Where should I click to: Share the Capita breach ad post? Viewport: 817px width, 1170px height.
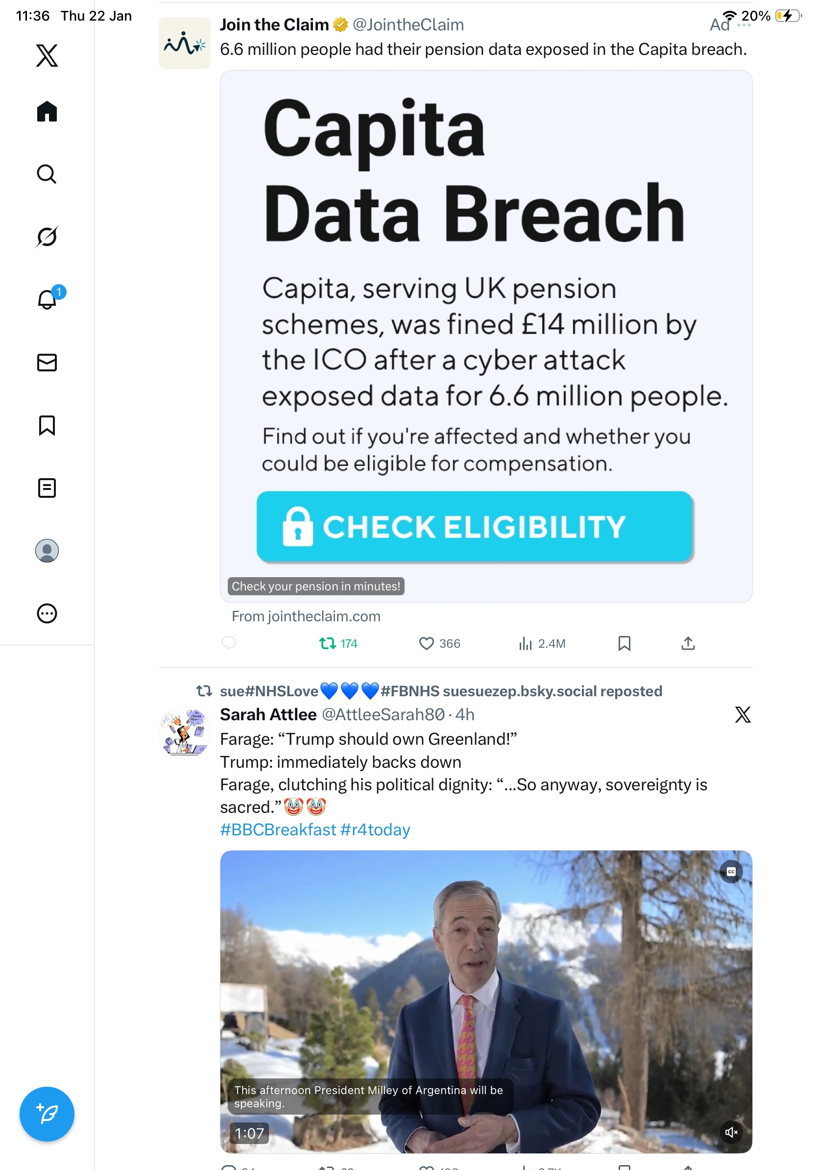[x=688, y=644]
